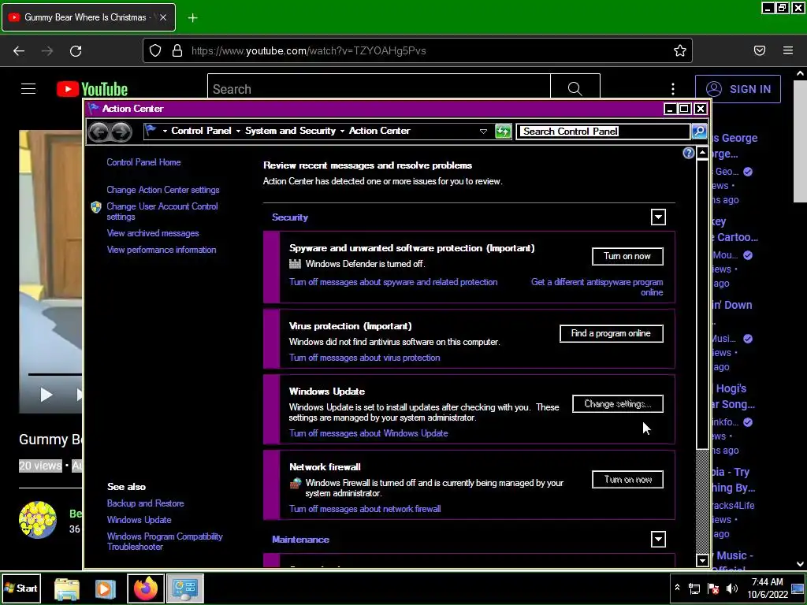
Task: Click the Action Center back navigation button
Action: coord(98,132)
